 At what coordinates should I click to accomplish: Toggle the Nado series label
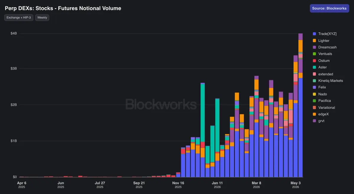coord(323,94)
